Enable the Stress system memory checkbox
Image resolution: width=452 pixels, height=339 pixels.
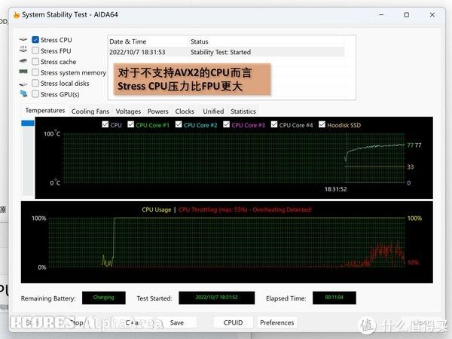coord(35,73)
